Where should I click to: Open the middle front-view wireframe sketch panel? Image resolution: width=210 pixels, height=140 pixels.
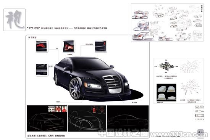tap(87, 119)
